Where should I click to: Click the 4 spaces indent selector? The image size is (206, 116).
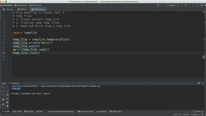(x=195, y=115)
